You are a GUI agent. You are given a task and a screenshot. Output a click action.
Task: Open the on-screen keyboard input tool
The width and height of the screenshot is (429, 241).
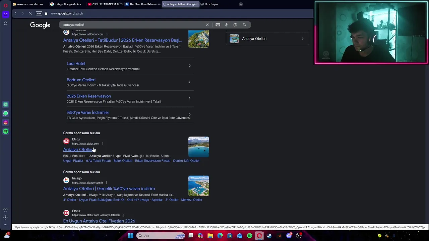click(218, 25)
